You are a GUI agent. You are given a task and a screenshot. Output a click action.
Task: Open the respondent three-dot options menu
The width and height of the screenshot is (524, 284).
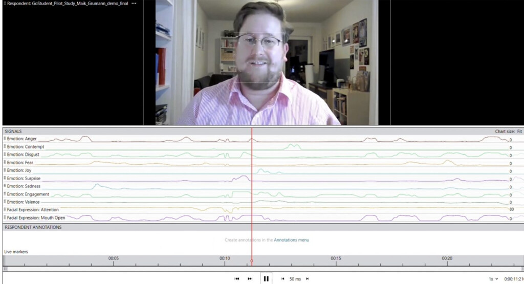click(134, 4)
